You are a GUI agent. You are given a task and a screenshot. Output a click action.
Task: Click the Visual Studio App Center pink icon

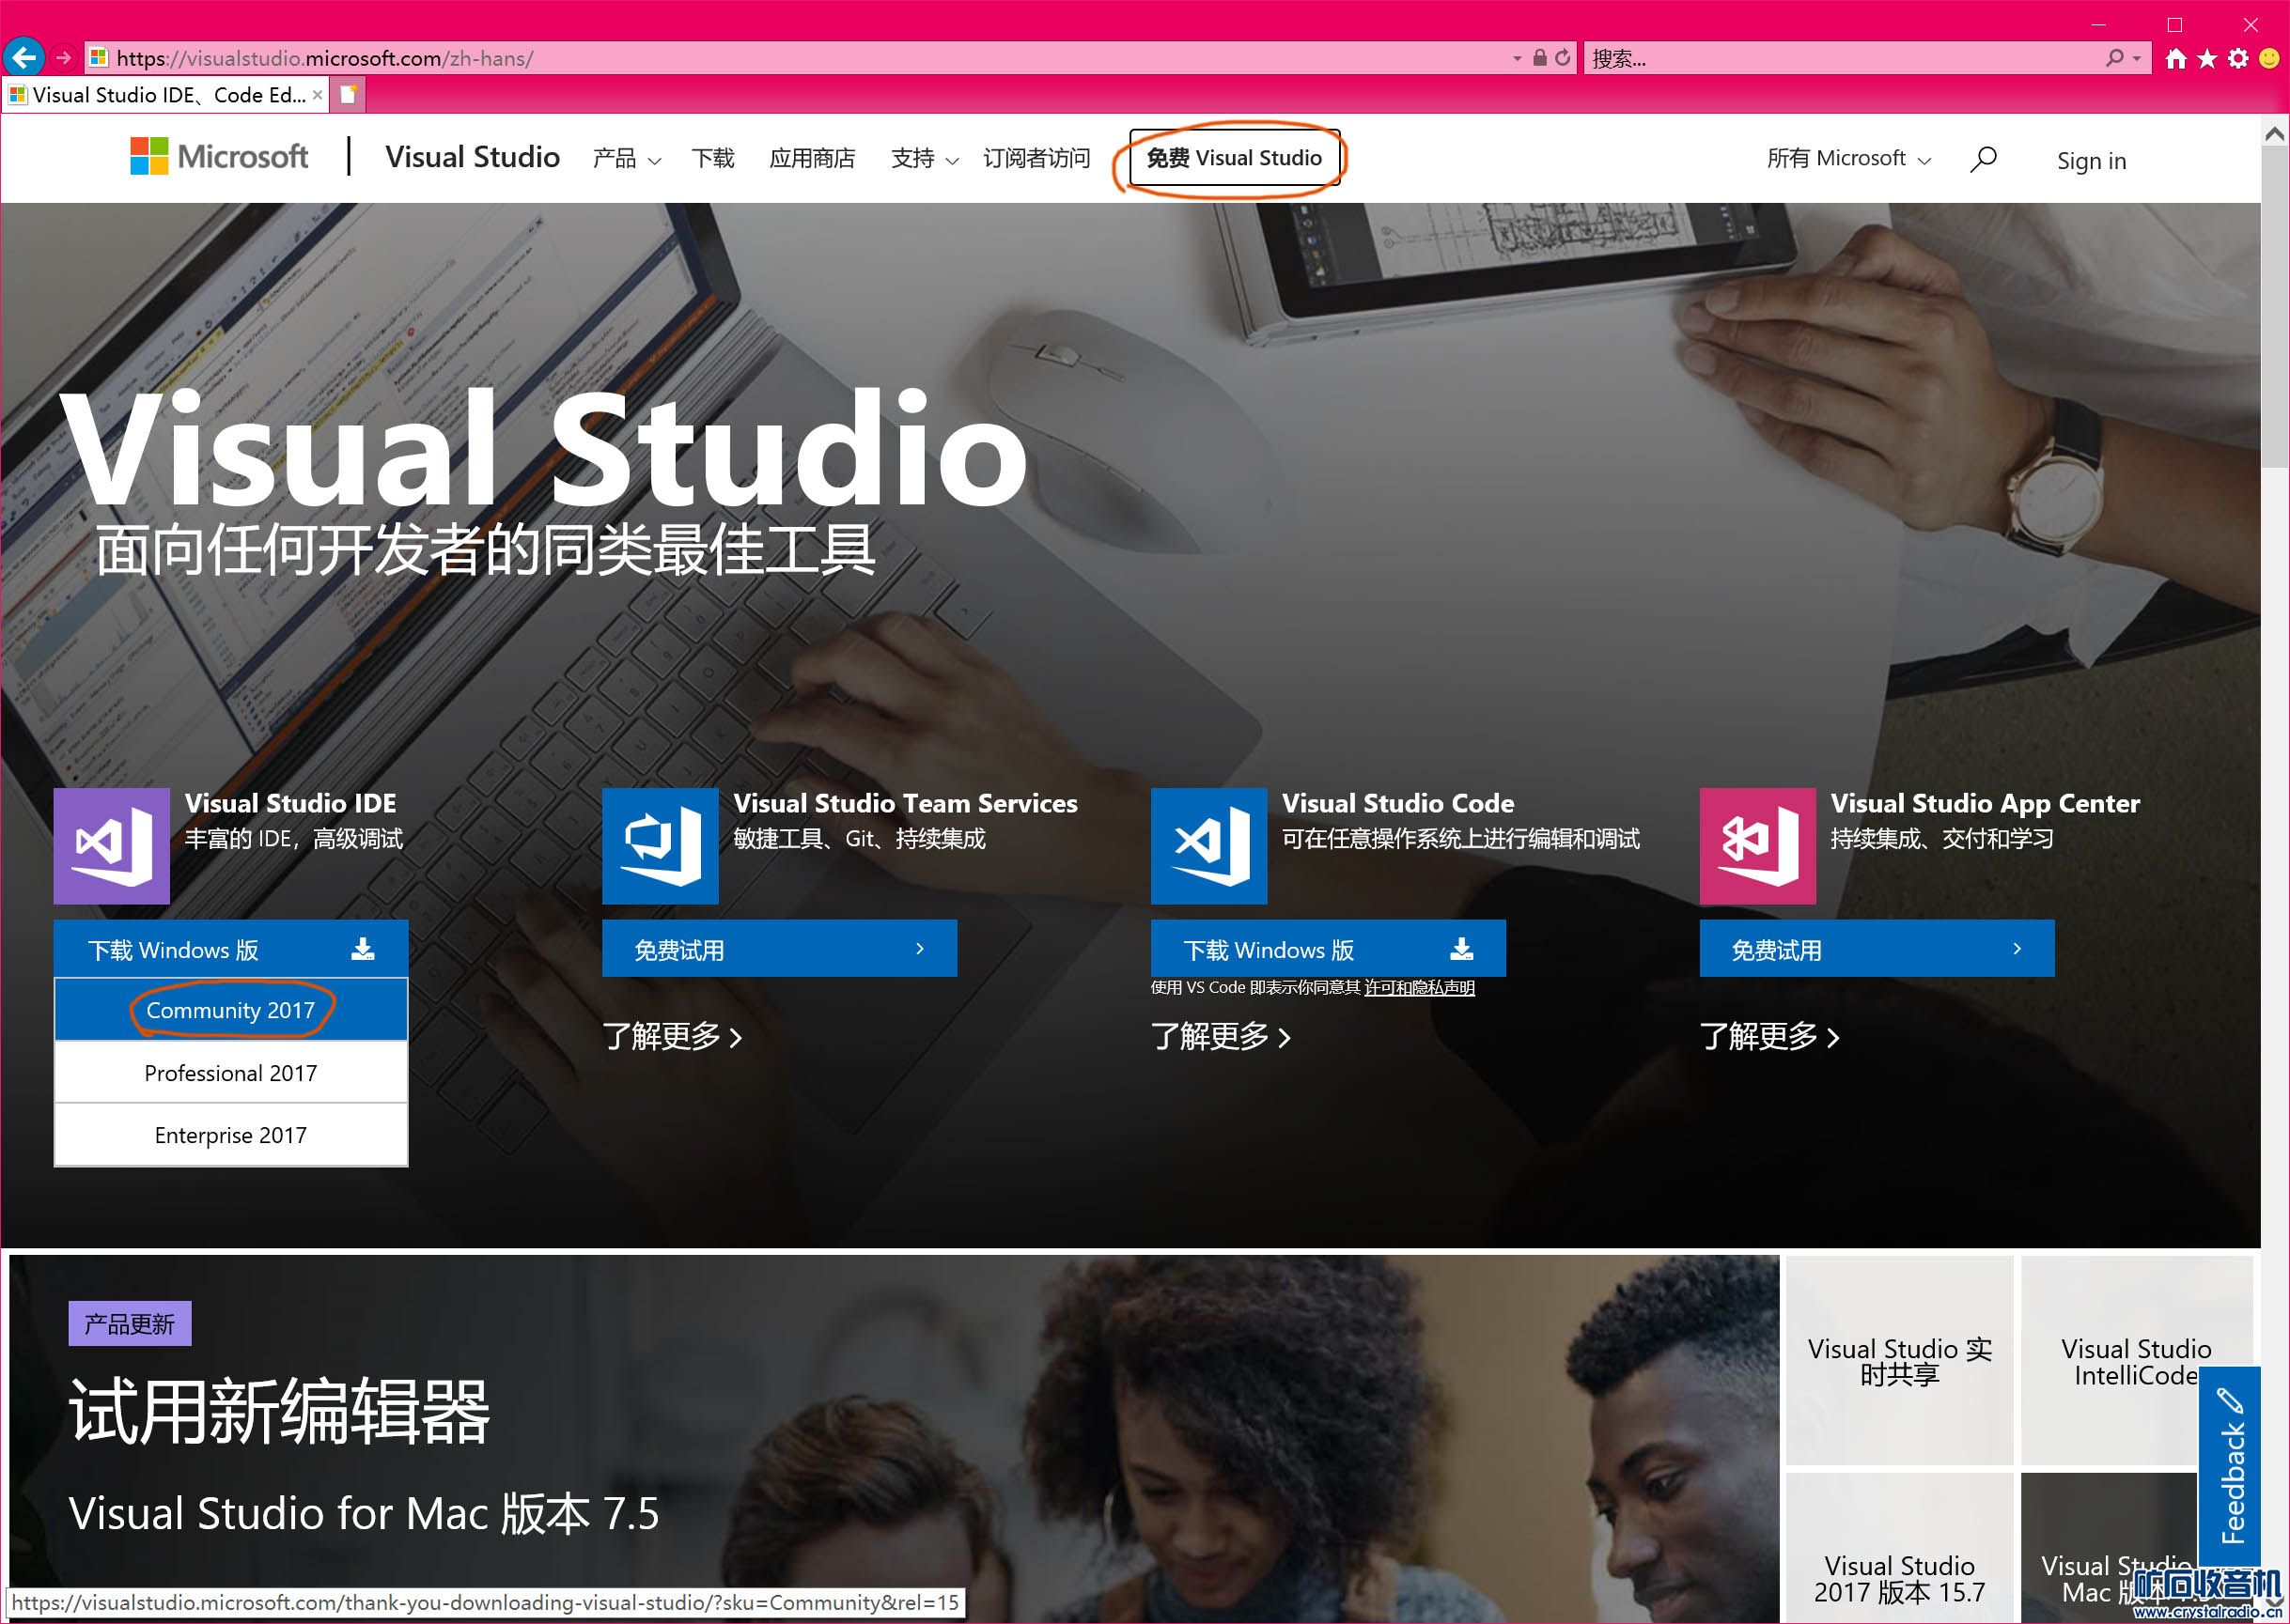[x=1757, y=845]
